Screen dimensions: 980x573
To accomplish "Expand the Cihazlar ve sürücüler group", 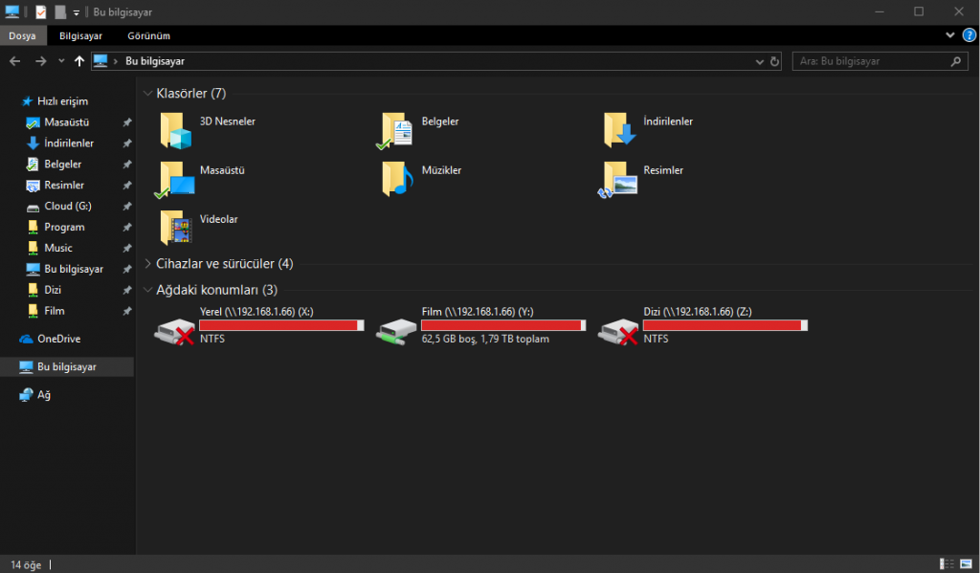I will (x=147, y=264).
